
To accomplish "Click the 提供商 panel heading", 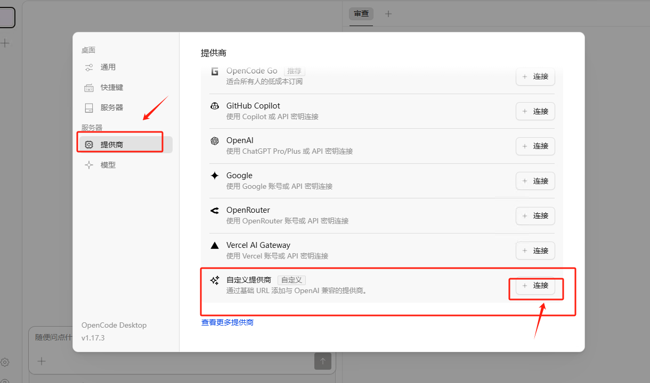I will pyautogui.click(x=214, y=53).
